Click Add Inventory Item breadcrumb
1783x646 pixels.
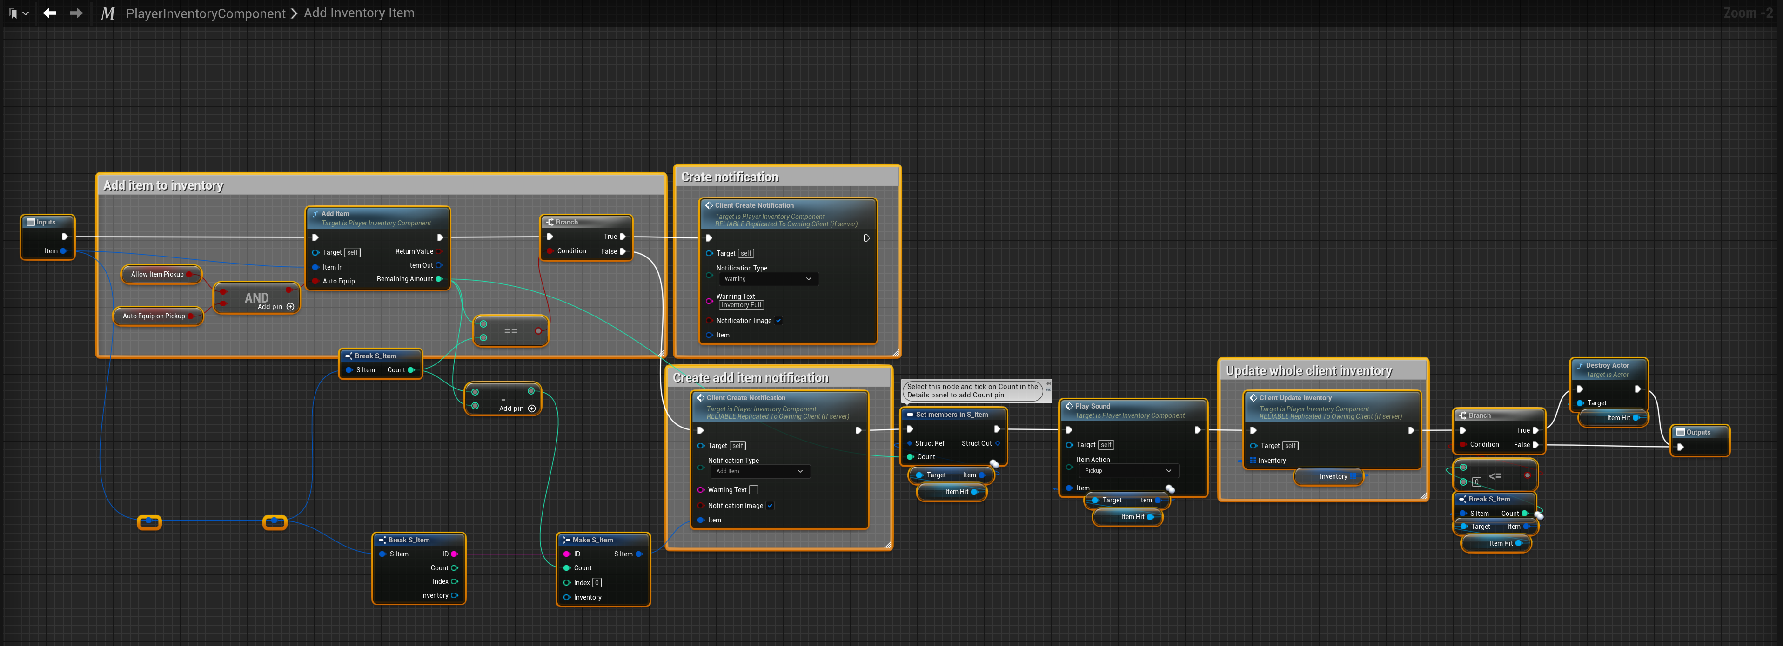tap(359, 13)
